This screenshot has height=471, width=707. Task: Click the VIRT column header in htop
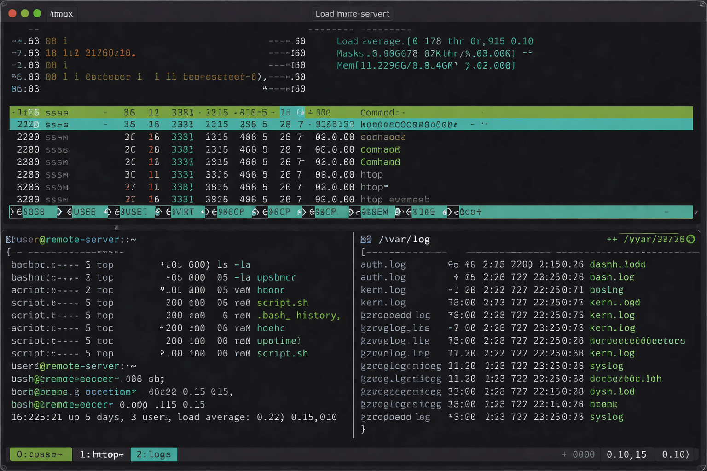[x=184, y=212]
